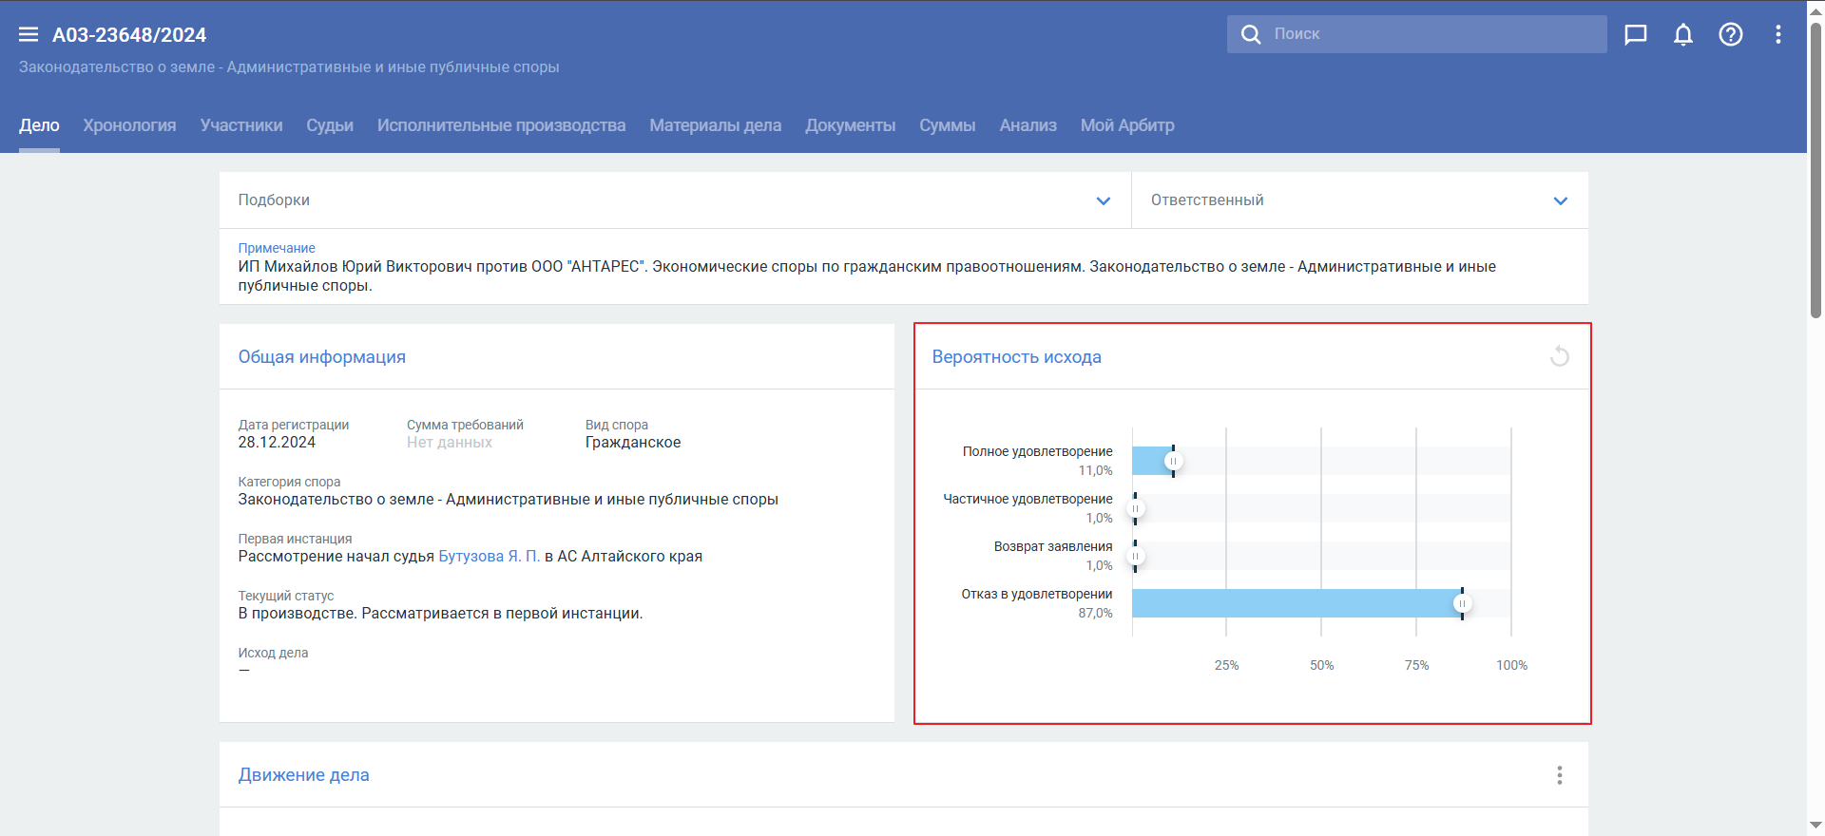Screen dimensions: 1825x836
Task: Click the Полное удовлетворение slider handle
Action: [1173, 462]
